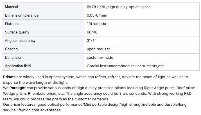The height and width of the screenshot is (115, 201).
Task: Select the 0.05-0.1mm tolerance value
Action: coord(97,15)
